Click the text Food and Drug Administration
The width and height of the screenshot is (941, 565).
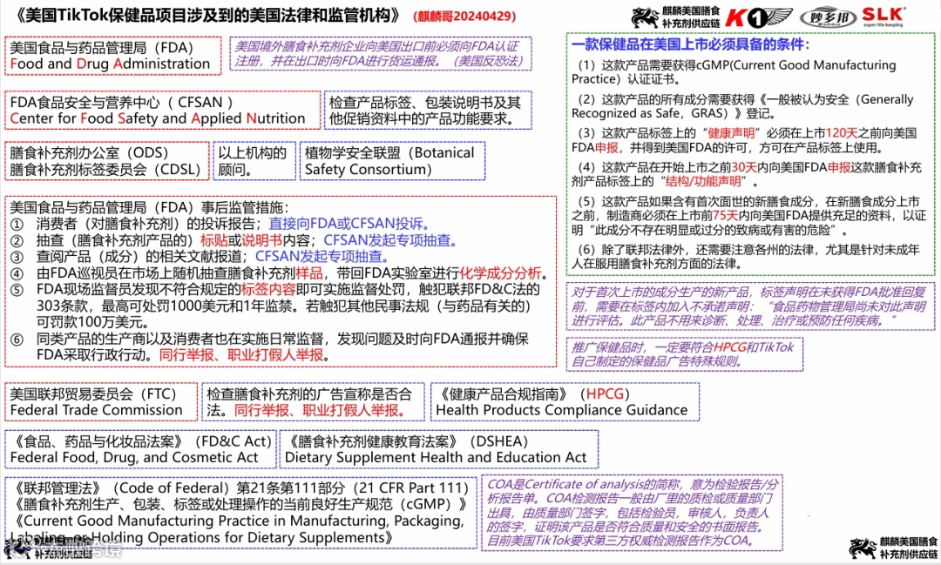[110, 64]
